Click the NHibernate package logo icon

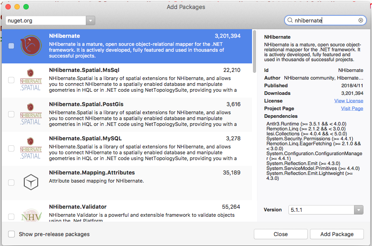(x=31, y=45)
